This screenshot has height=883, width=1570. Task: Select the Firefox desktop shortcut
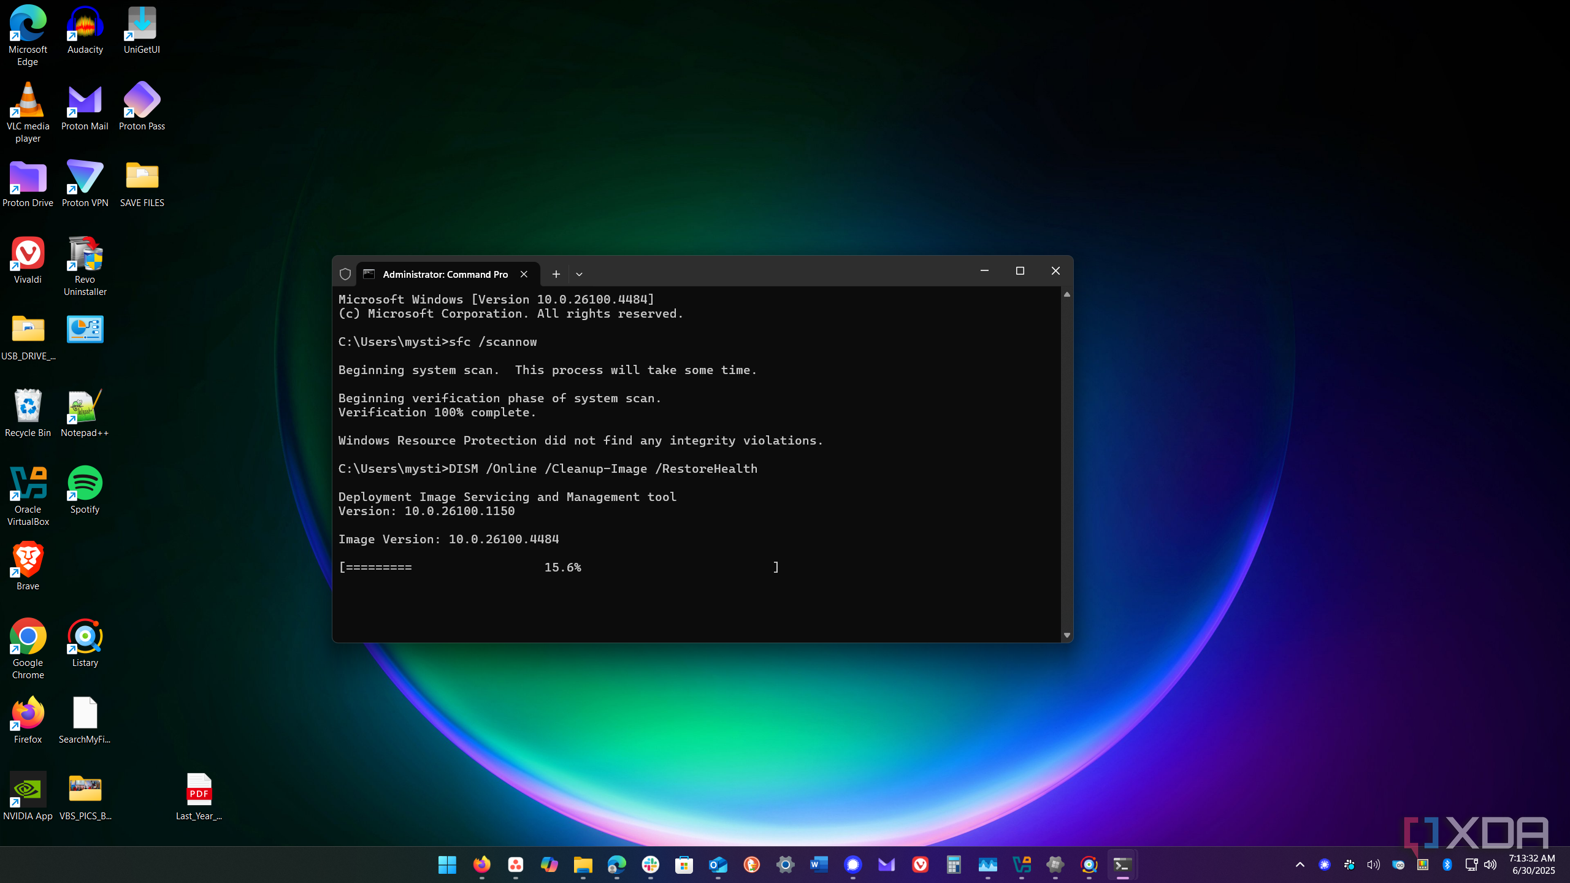[x=28, y=720]
